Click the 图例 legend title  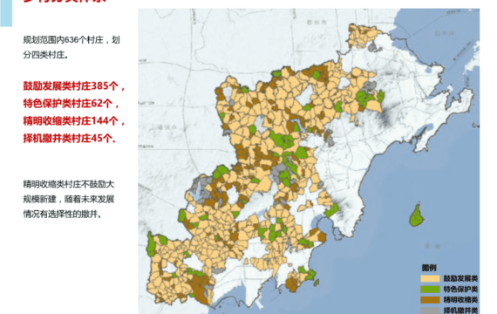(x=429, y=268)
